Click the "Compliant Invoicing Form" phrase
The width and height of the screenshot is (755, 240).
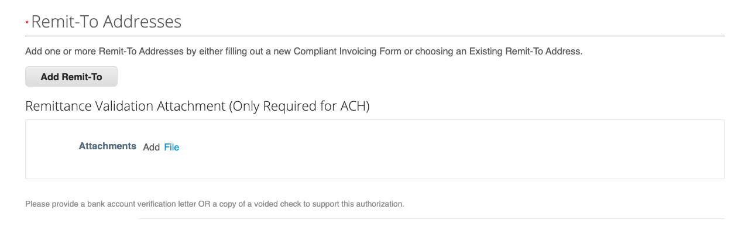(x=348, y=52)
